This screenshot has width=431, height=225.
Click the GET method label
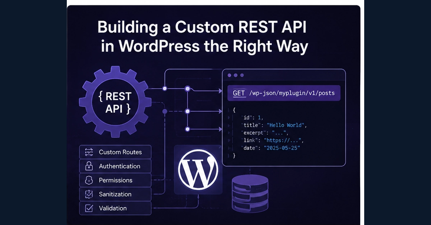(x=239, y=93)
